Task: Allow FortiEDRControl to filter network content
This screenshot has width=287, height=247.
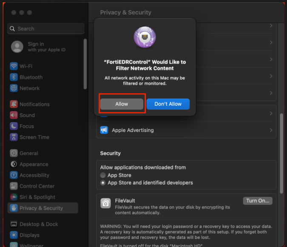Action: click(122, 104)
